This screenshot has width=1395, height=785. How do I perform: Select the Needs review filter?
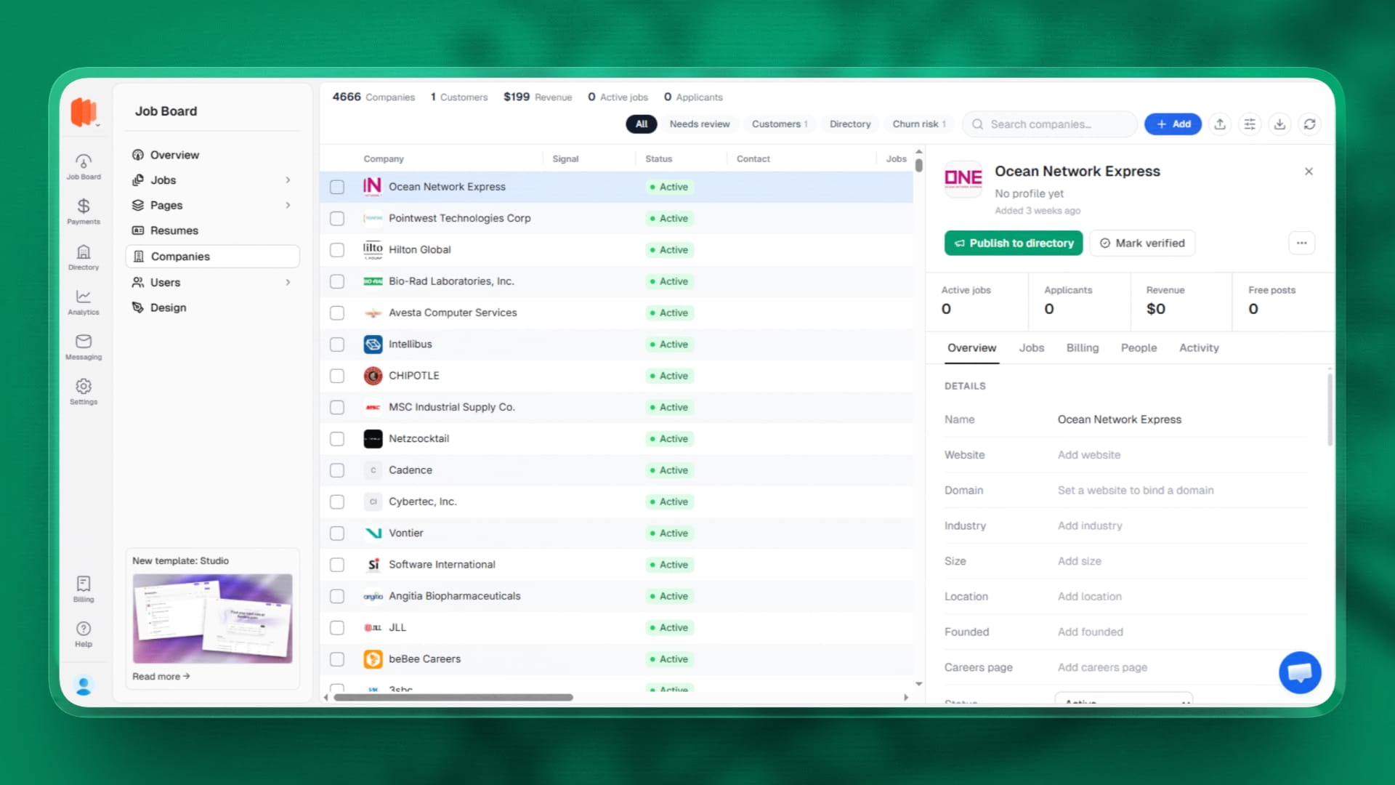point(699,124)
